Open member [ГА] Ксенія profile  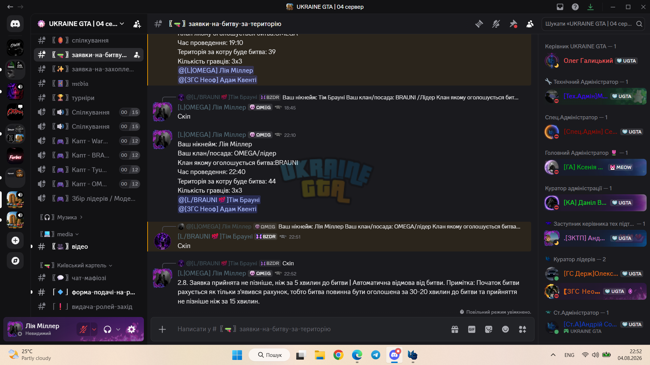point(595,167)
